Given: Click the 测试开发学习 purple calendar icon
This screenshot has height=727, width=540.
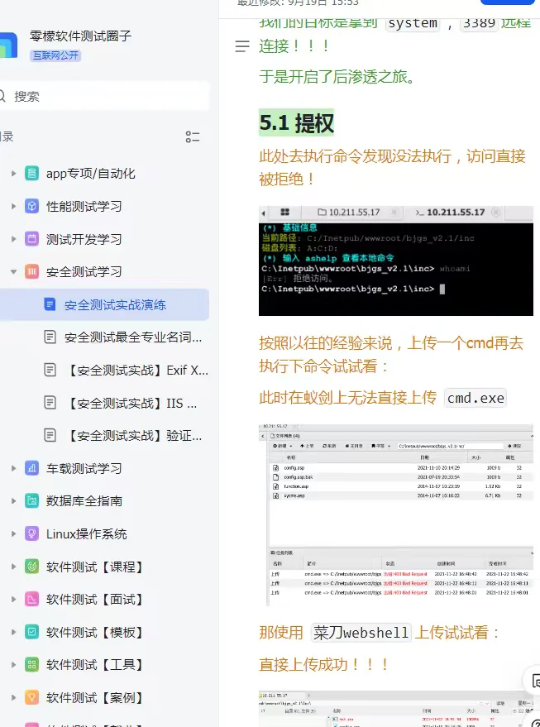Looking at the screenshot, I should (x=31, y=239).
